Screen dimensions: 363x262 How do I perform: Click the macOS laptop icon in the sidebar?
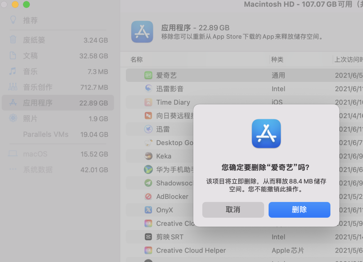click(x=13, y=154)
